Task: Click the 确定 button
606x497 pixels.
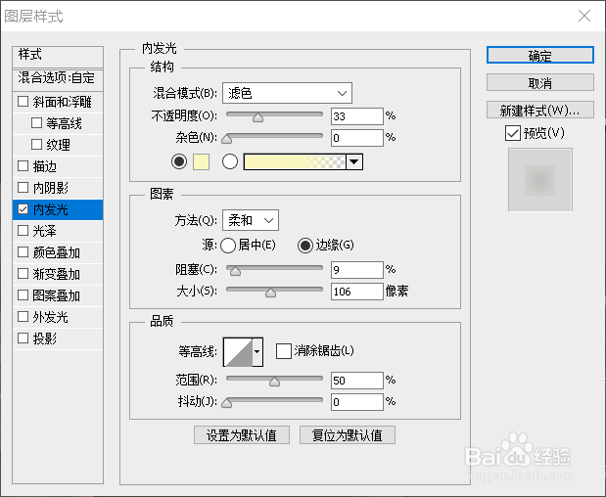Action: point(539,55)
